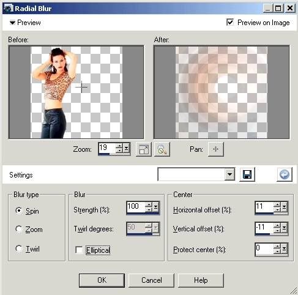Collapse the Preview section triangle

click(x=12, y=23)
